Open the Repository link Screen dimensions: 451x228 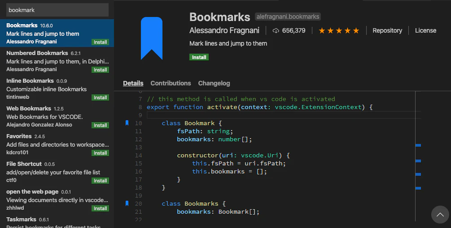tap(387, 31)
